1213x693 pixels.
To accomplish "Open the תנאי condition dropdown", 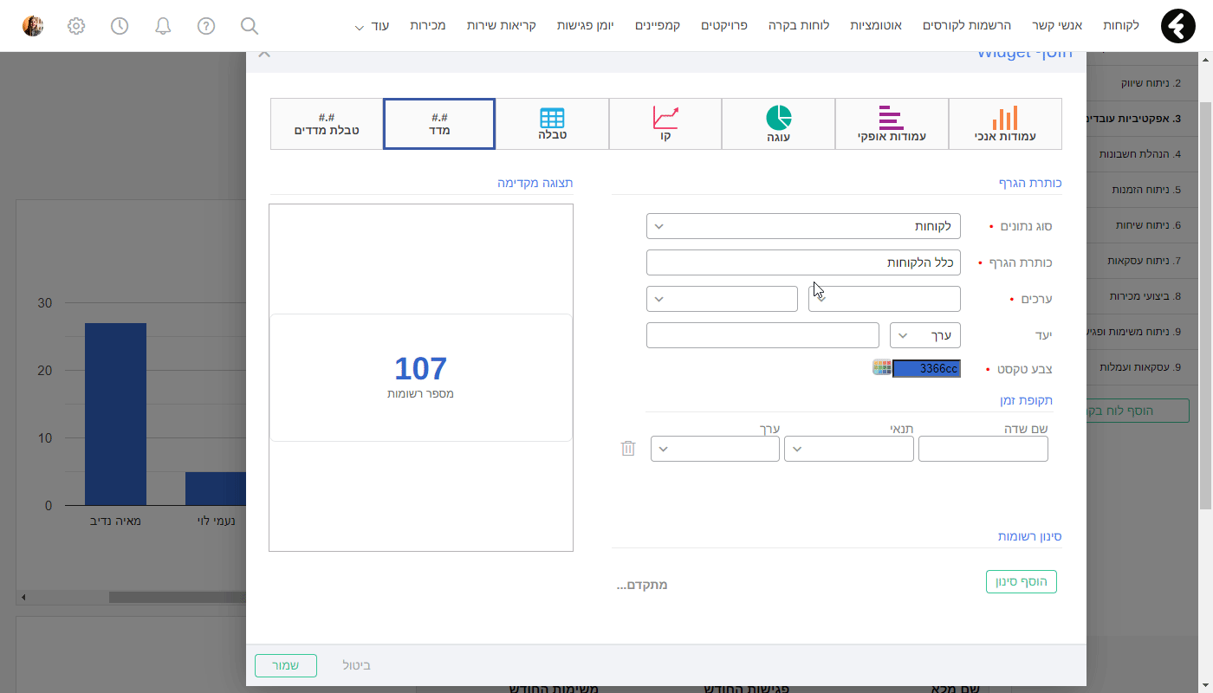I will coord(849,449).
